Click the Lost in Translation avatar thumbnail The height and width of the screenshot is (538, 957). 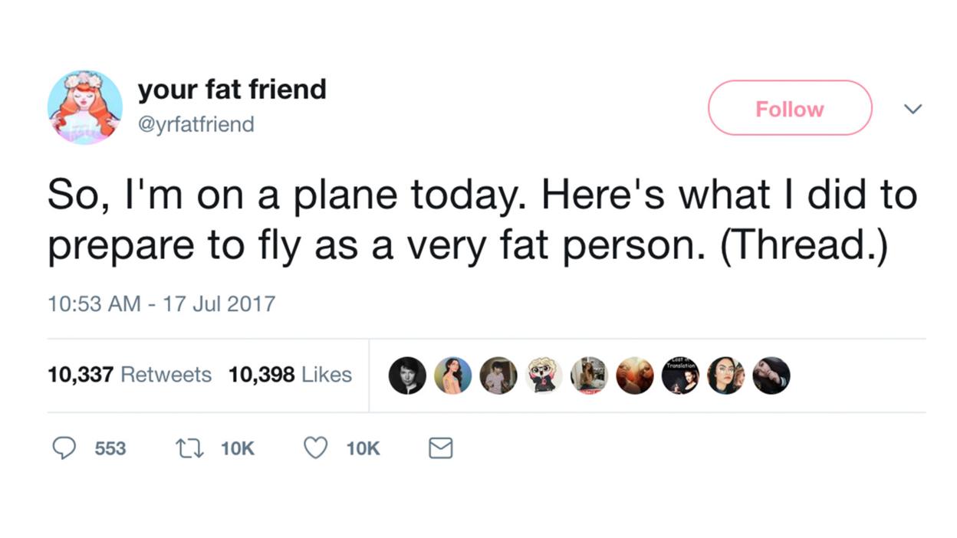[681, 376]
